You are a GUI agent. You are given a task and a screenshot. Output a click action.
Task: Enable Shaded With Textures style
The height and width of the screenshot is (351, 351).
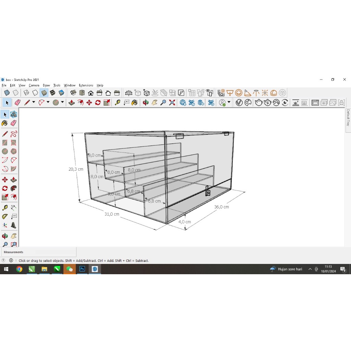pyautogui.click(x=52, y=93)
